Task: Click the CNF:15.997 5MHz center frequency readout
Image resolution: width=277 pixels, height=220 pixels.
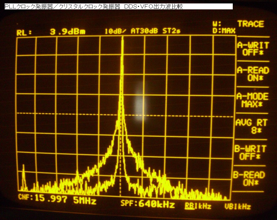Action: point(57,199)
